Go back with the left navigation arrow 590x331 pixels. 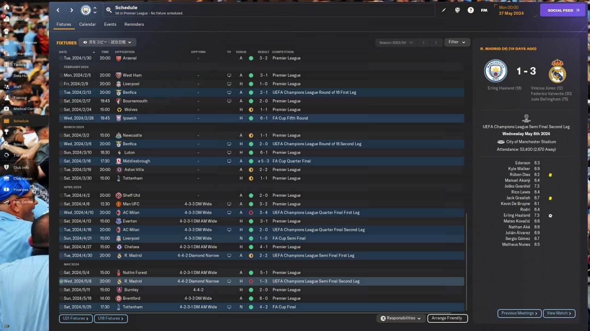[x=58, y=10]
